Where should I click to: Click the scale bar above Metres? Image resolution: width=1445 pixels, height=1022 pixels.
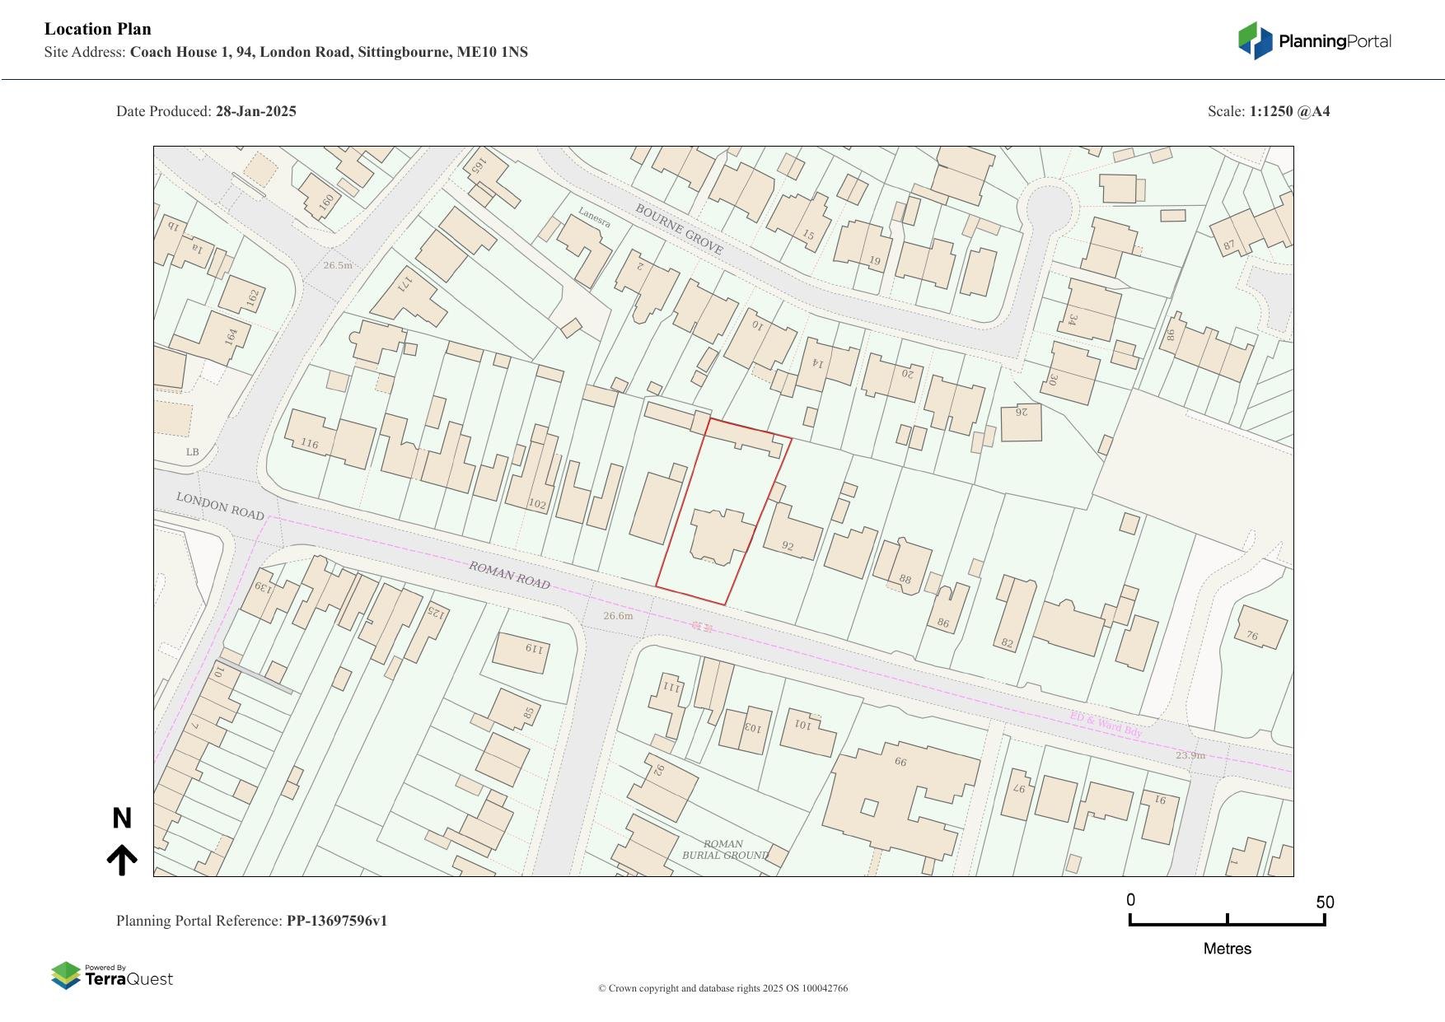[1227, 920]
